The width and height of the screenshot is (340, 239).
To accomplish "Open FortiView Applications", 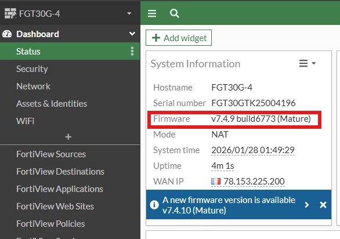I will coord(60,189).
